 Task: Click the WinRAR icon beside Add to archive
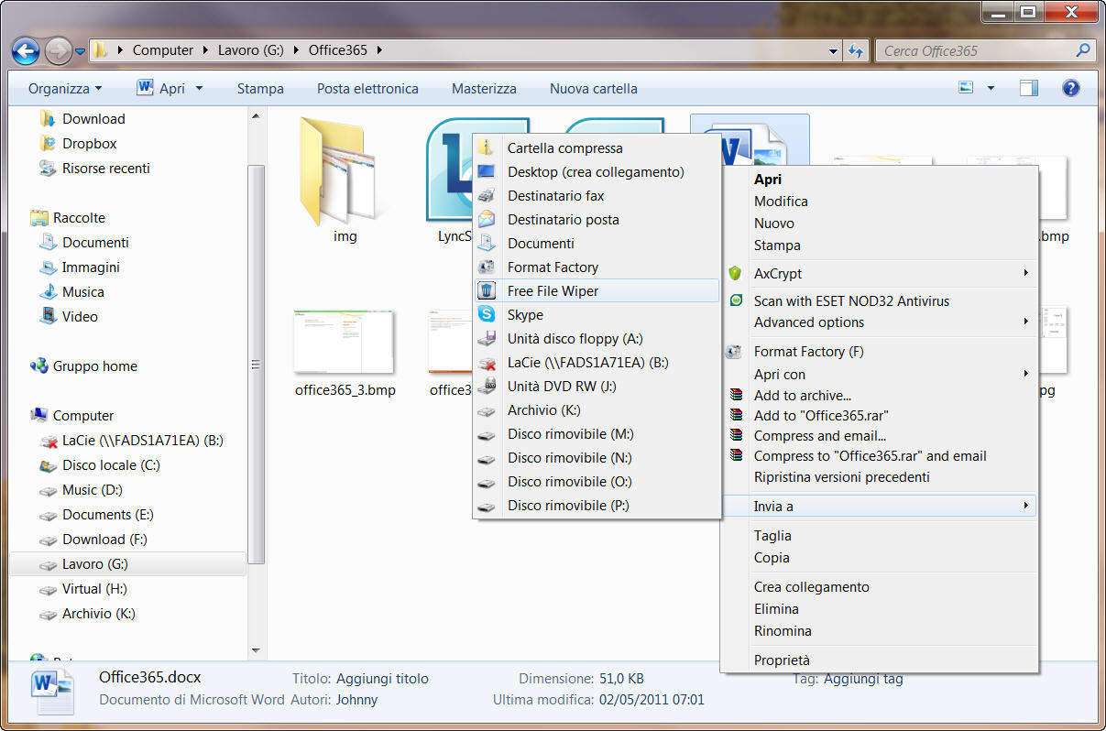point(735,396)
